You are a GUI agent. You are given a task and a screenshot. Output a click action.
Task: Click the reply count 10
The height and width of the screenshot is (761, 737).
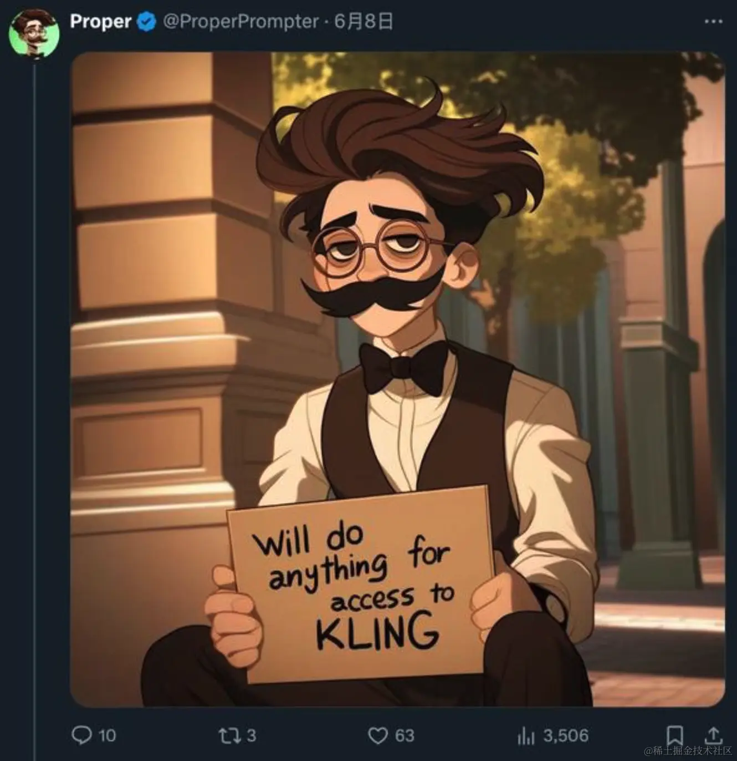tap(107, 736)
